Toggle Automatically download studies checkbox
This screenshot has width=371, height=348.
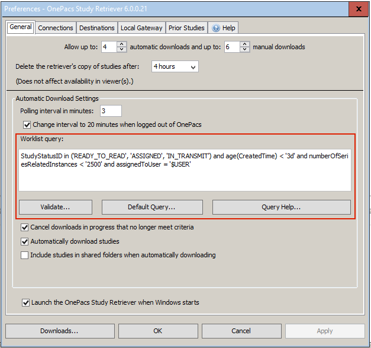coord(25,241)
